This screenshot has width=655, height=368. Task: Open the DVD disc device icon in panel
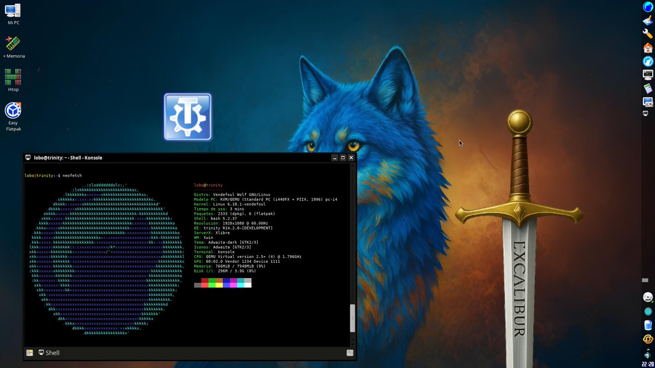click(x=648, y=298)
